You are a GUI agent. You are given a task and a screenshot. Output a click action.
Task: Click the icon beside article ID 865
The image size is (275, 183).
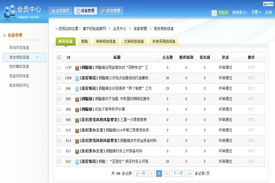(x=77, y=120)
